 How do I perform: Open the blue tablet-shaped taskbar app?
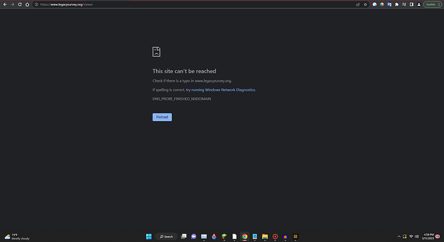tap(255, 236)
